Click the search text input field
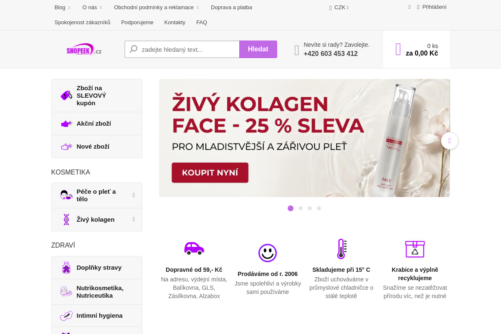The image size is (501, 334). 182,49
